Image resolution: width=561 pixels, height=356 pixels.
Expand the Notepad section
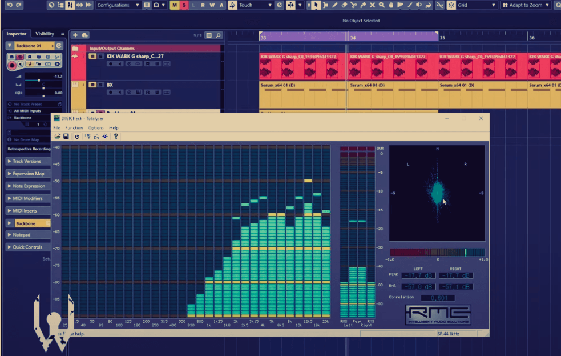(x=28, y=235)
